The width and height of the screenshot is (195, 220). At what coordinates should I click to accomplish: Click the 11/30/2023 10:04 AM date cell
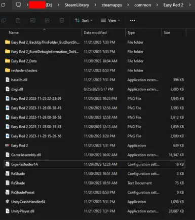[100, 61]
